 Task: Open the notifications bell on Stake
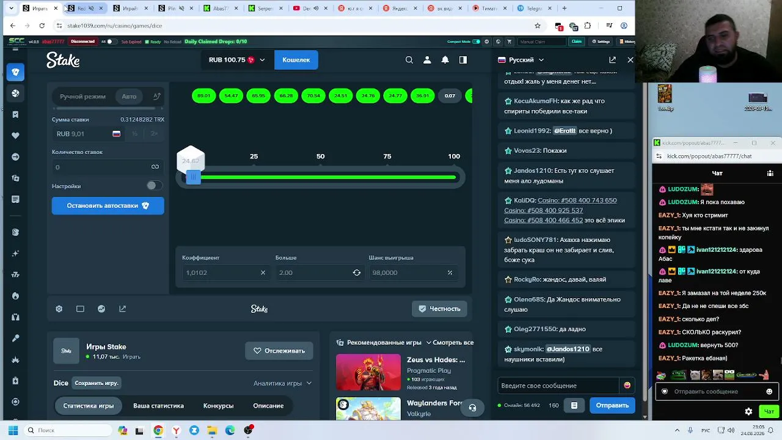(x=445, y=60)
